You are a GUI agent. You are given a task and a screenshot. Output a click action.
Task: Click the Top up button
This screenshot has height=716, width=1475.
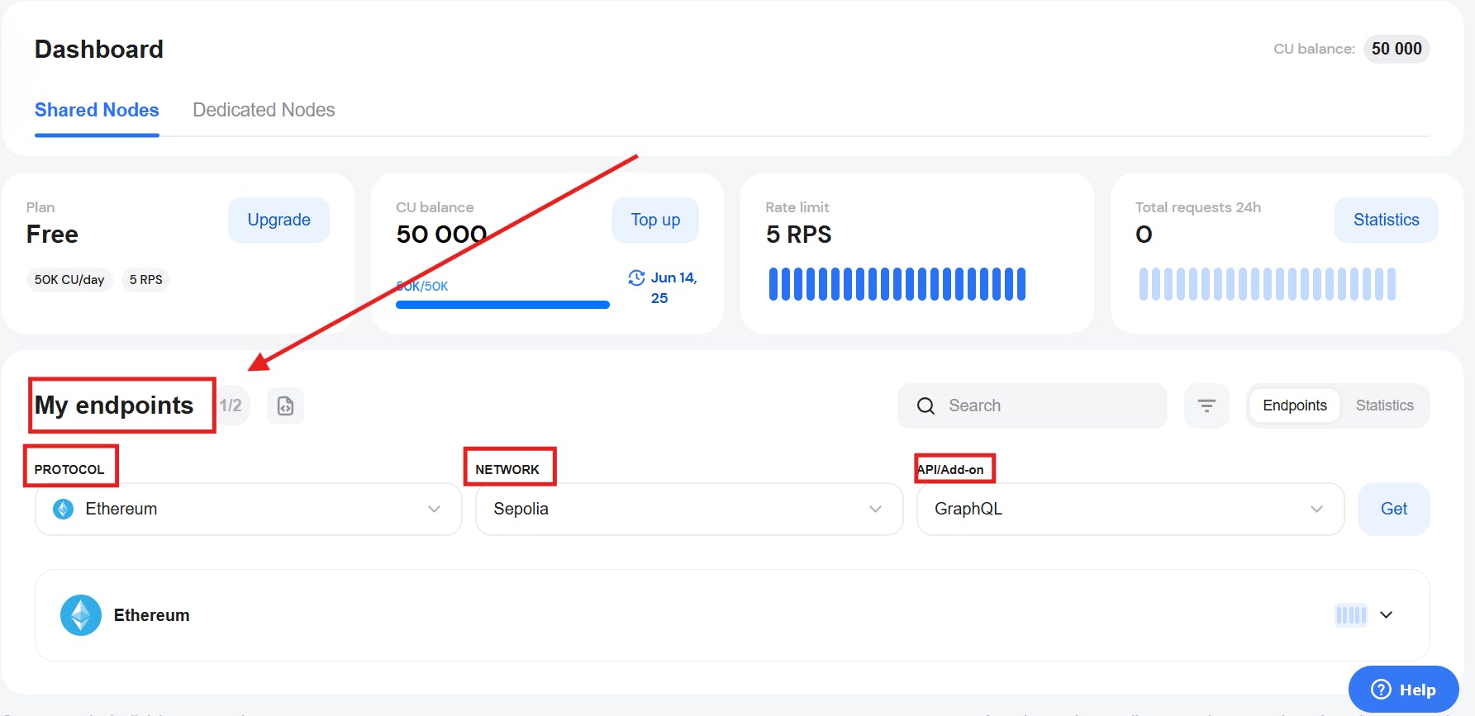pos(655,220)
